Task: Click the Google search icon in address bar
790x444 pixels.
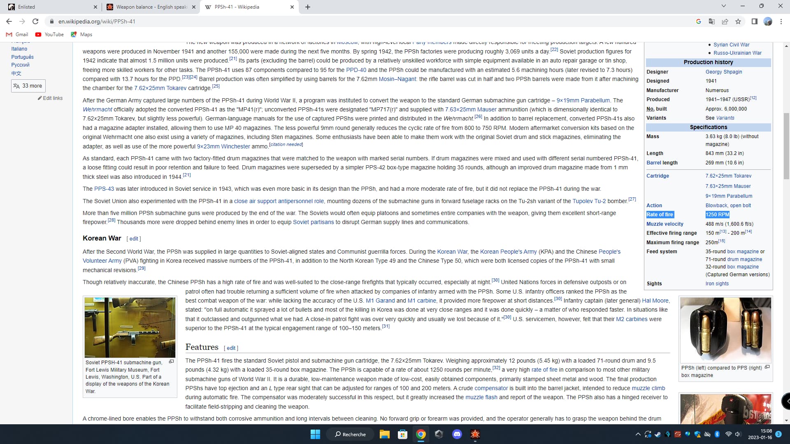Action: point(699,21)
